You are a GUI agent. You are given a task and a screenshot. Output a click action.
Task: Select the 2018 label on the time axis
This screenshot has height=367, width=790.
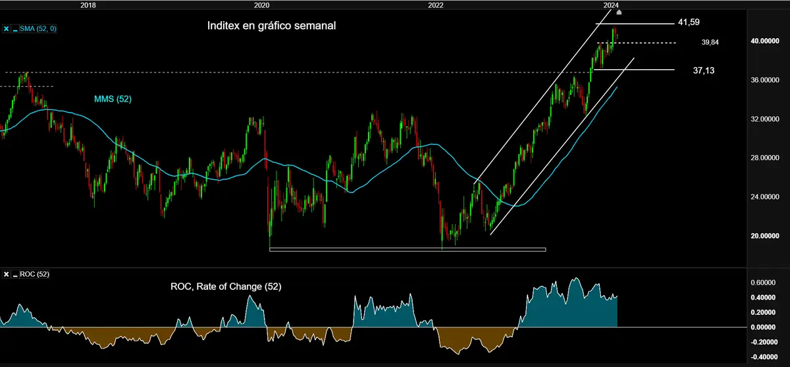(88, 5)
